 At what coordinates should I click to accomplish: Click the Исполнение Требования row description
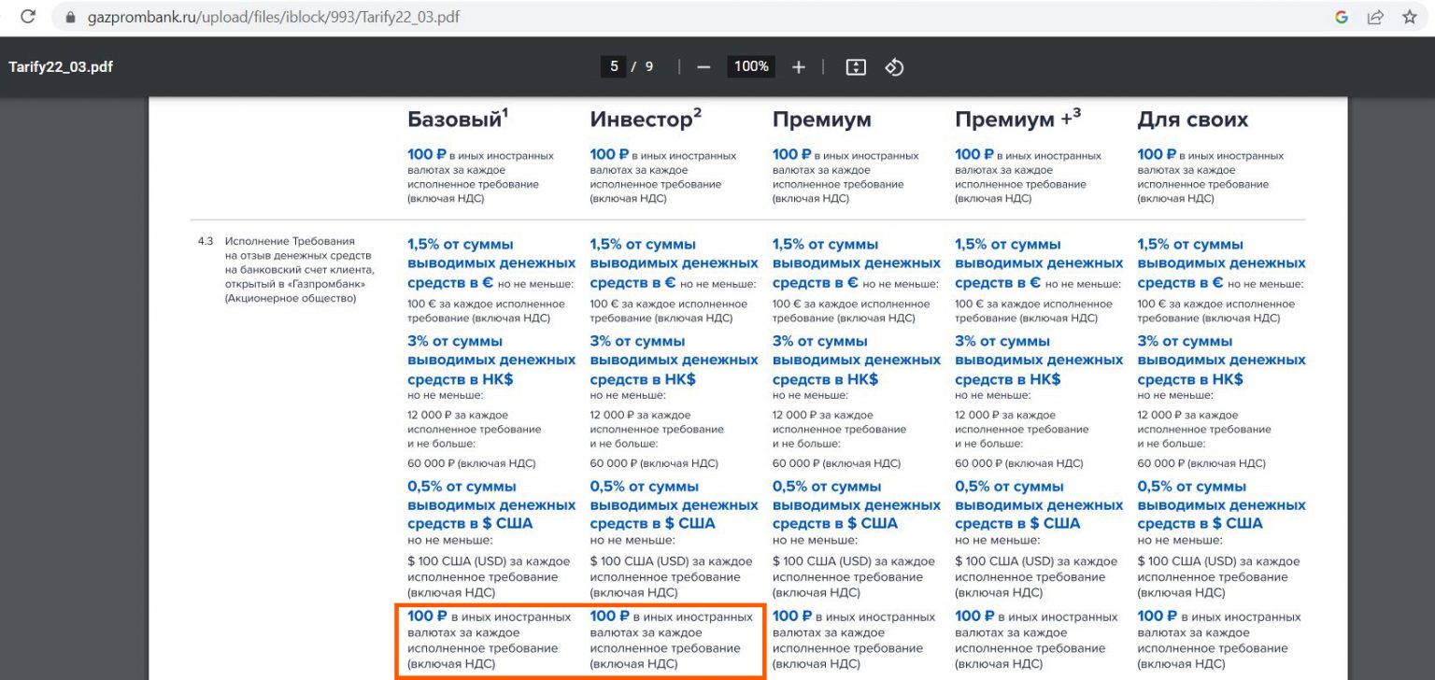(297, 270)
